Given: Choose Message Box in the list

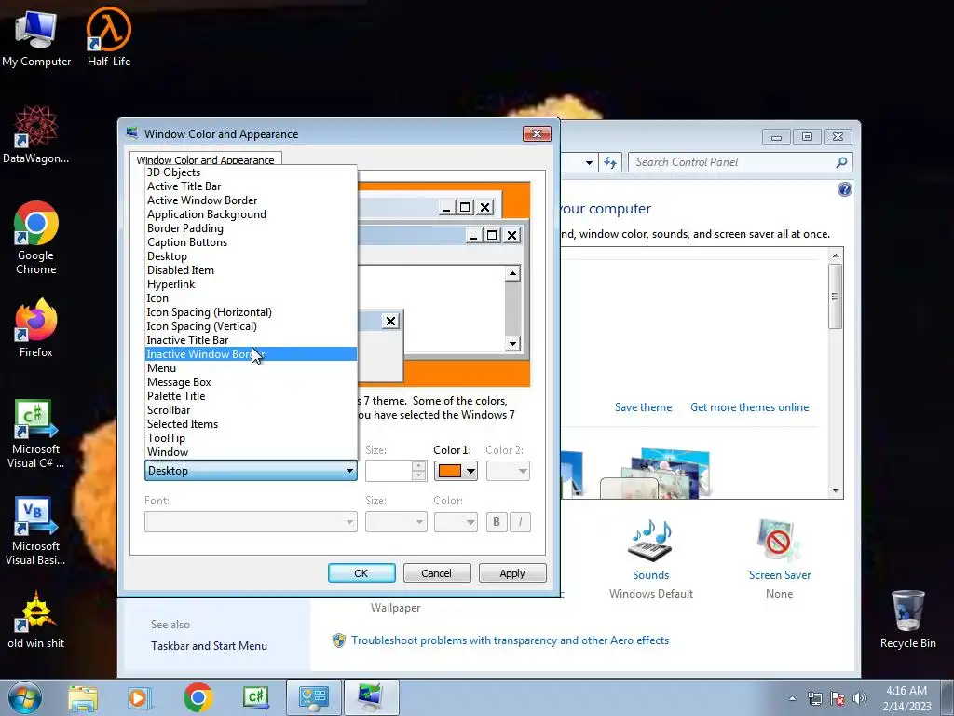Looking at the screenshot, I should [251, 382].
